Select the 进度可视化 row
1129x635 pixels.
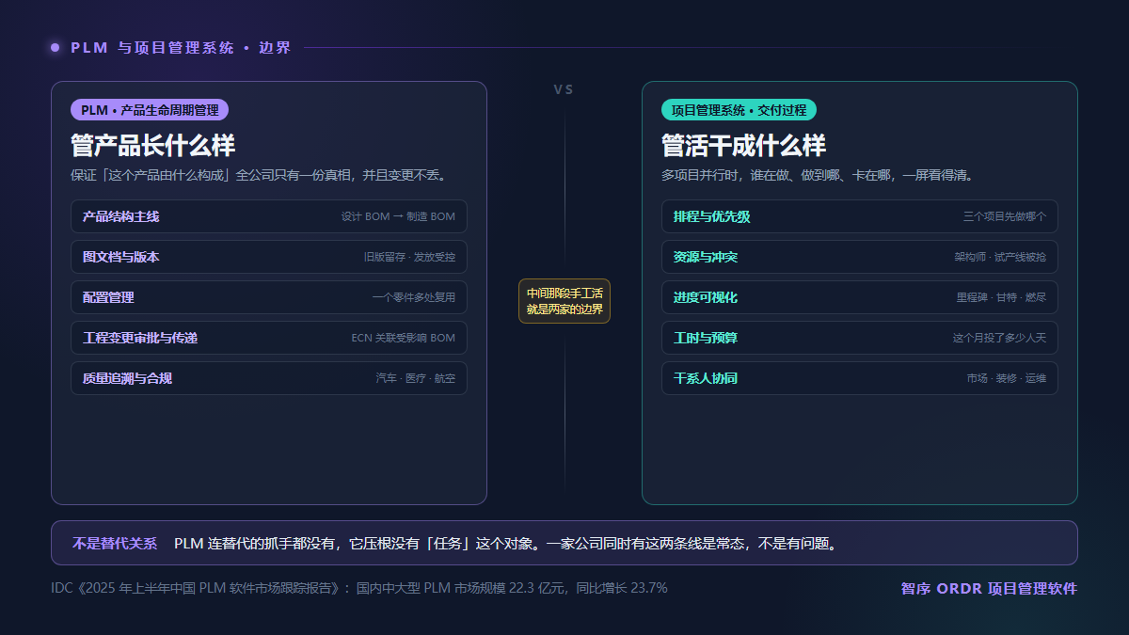click(x=860, y=297)
